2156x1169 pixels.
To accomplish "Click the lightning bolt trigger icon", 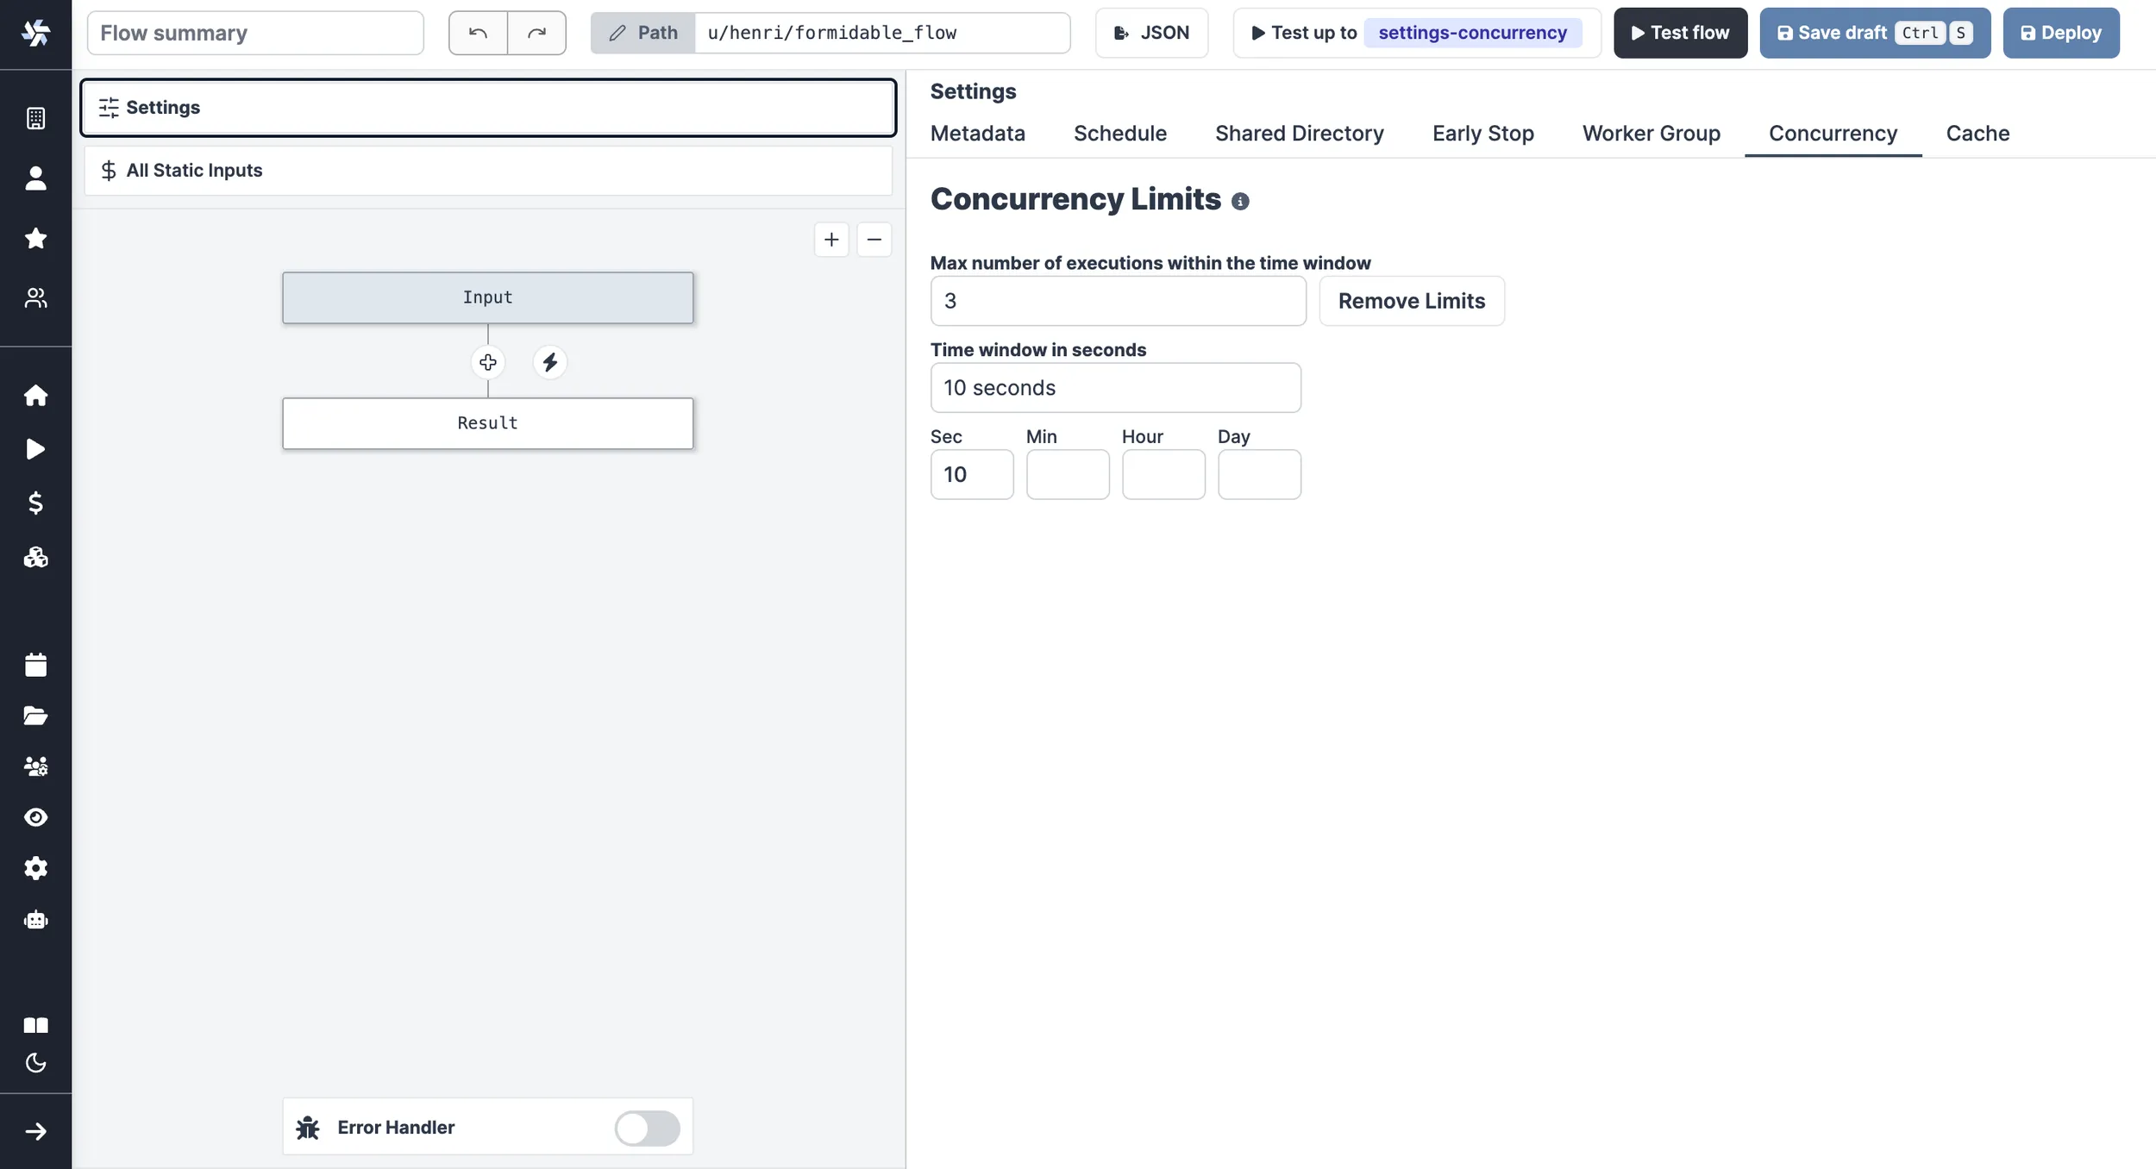I will coord(550,362).
